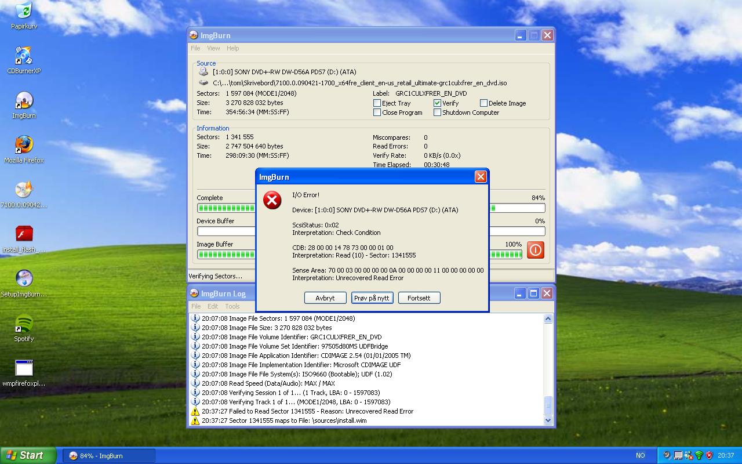This screenshot has width=742, height=464.
Task: Open the File menu in ImgBurn main window
Action: (195, 48)
